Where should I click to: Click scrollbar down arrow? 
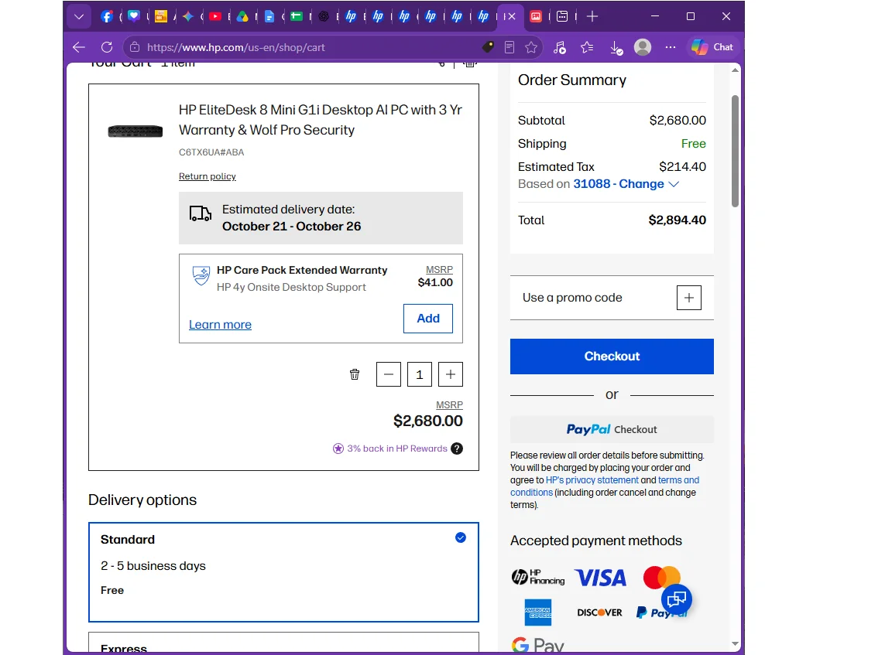pos(735,643)
